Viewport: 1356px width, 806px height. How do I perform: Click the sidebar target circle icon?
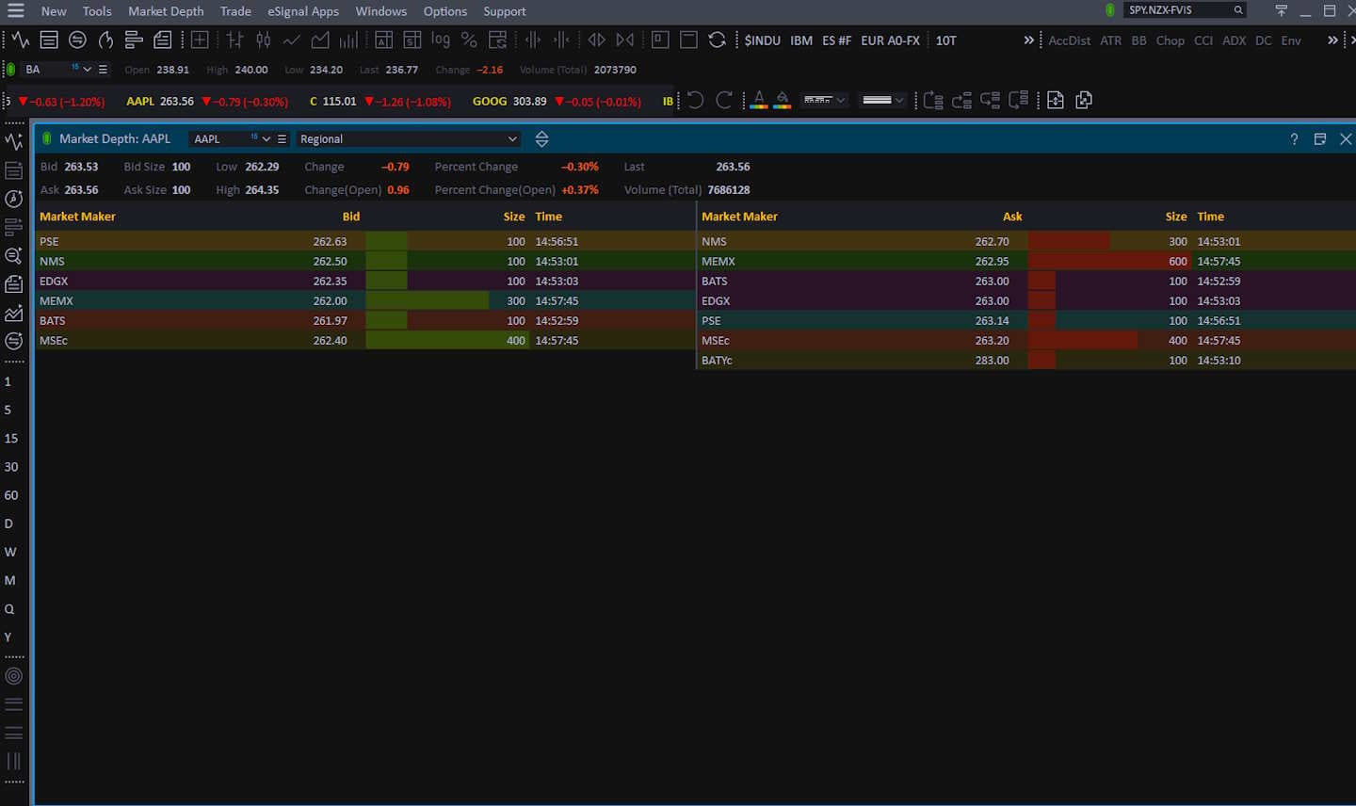coord(14,676)
